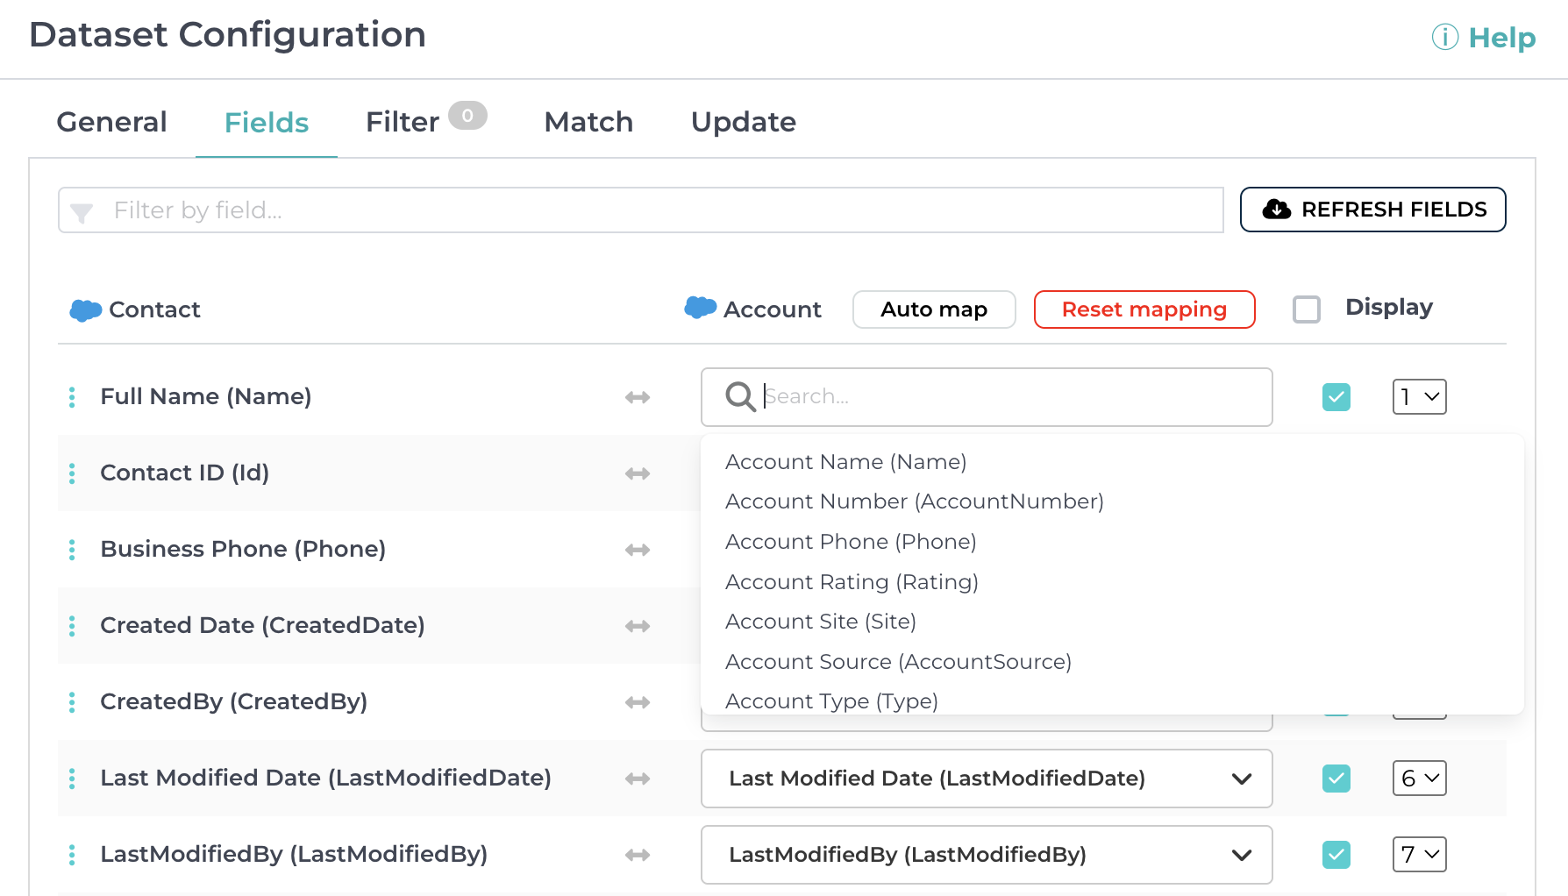This screenshot has width=1568, height=896.
Task: Click the filter funnel icon
Action: point(82,212)
